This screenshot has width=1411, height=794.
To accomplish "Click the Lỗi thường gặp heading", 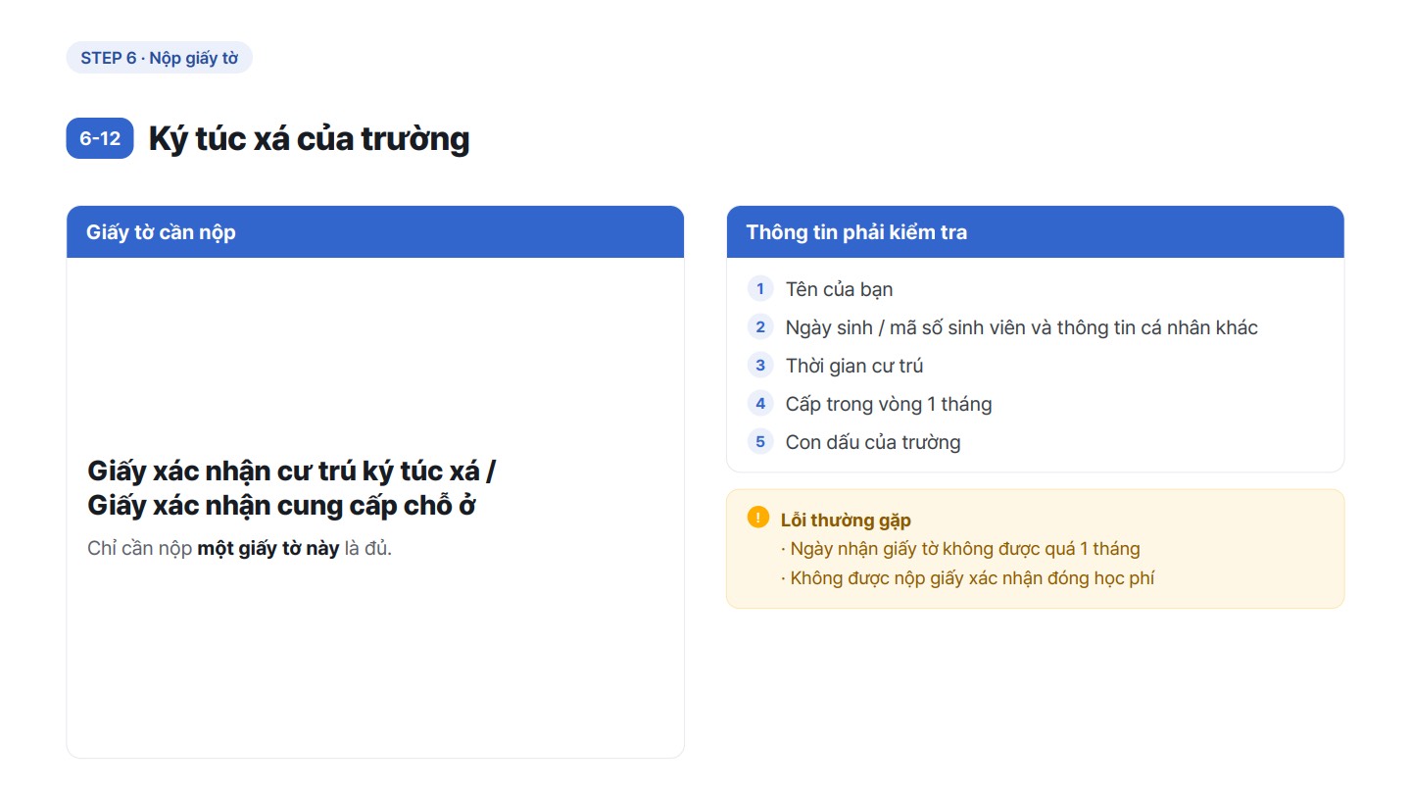I will point(846,520).
